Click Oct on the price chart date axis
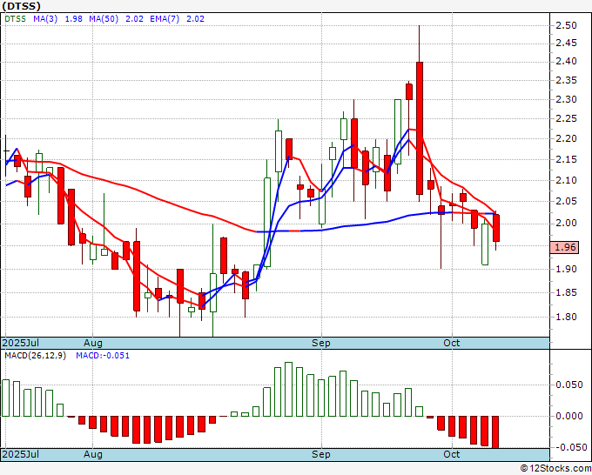Image resolution: width=592 pixels, height=475 pixels. click(x=452, y=343)
